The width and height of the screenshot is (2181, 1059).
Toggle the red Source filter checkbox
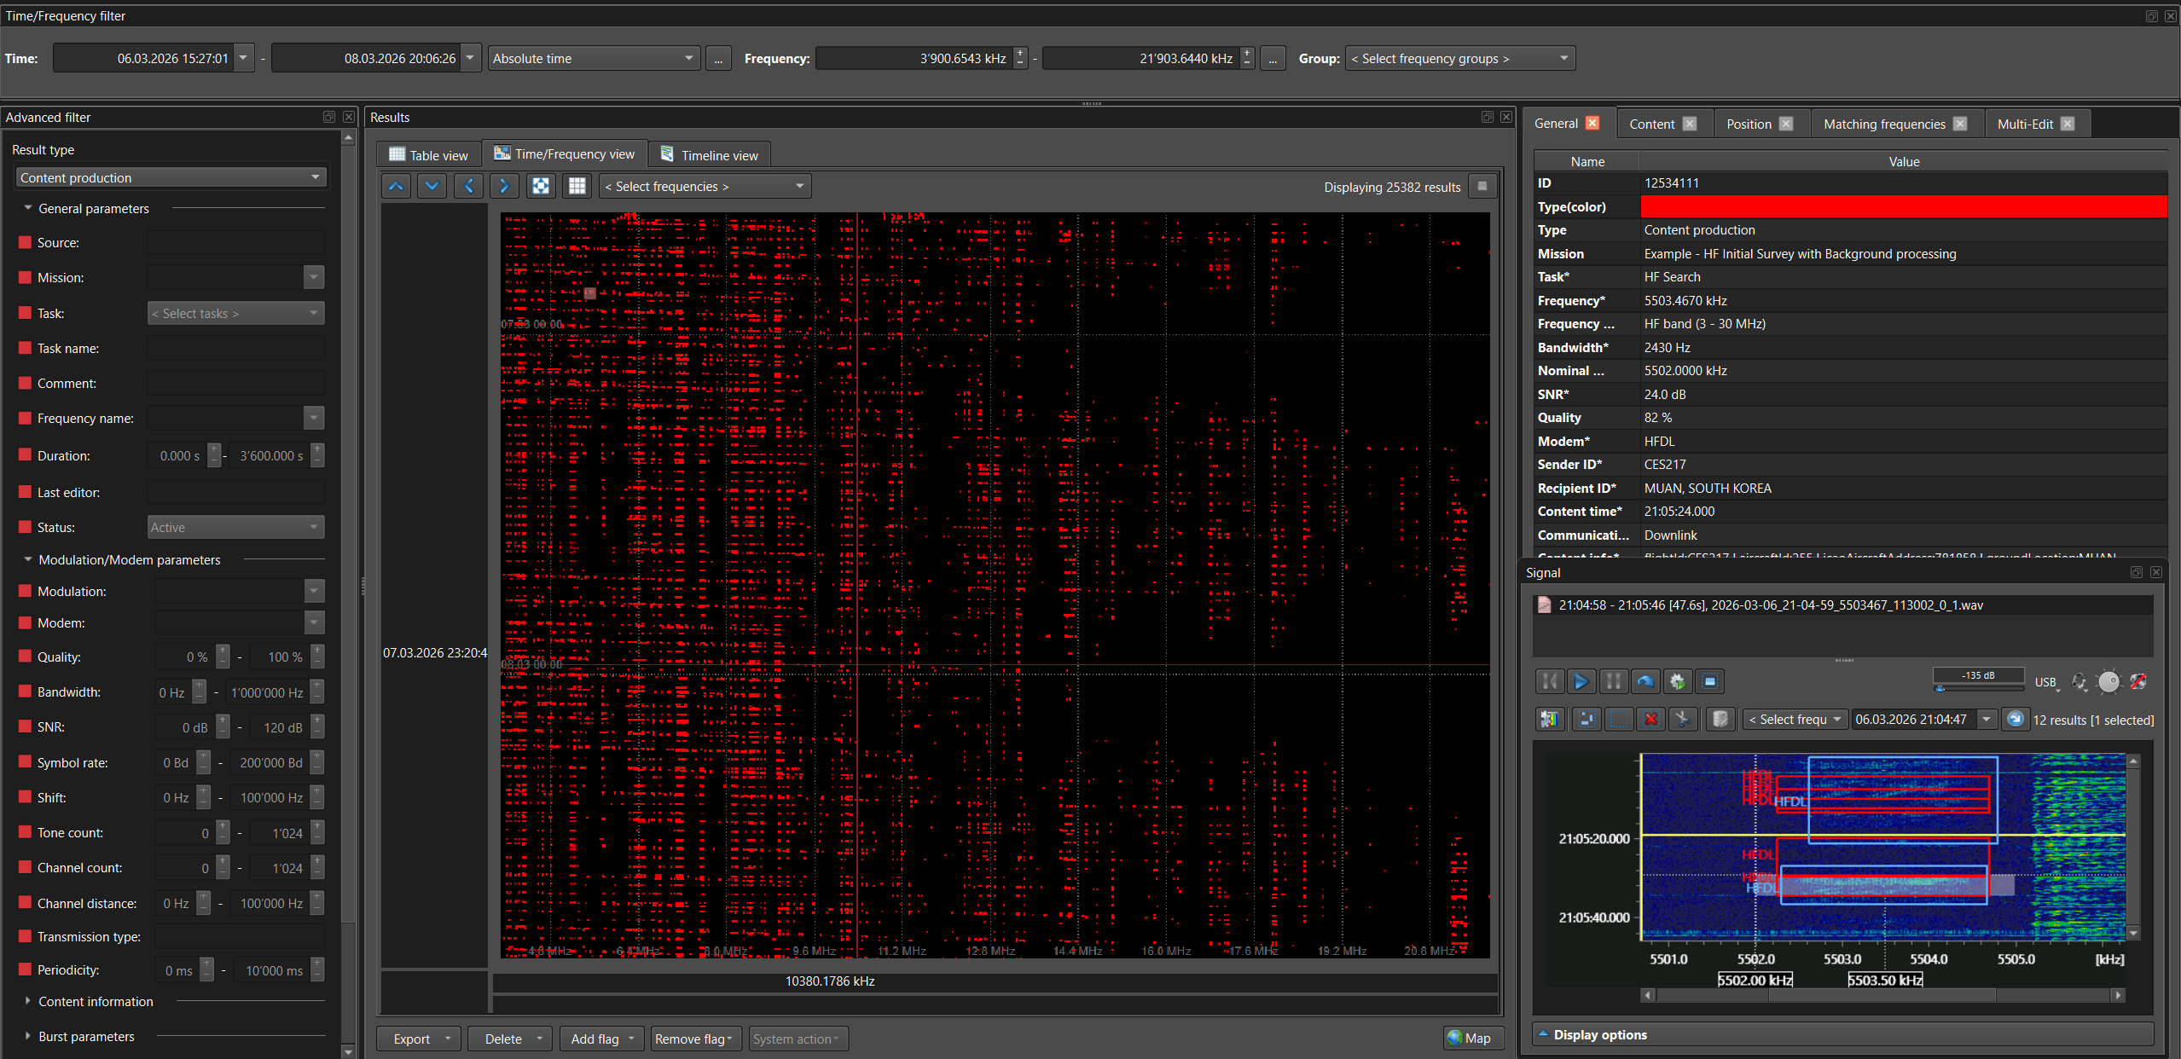click(25, 242)
